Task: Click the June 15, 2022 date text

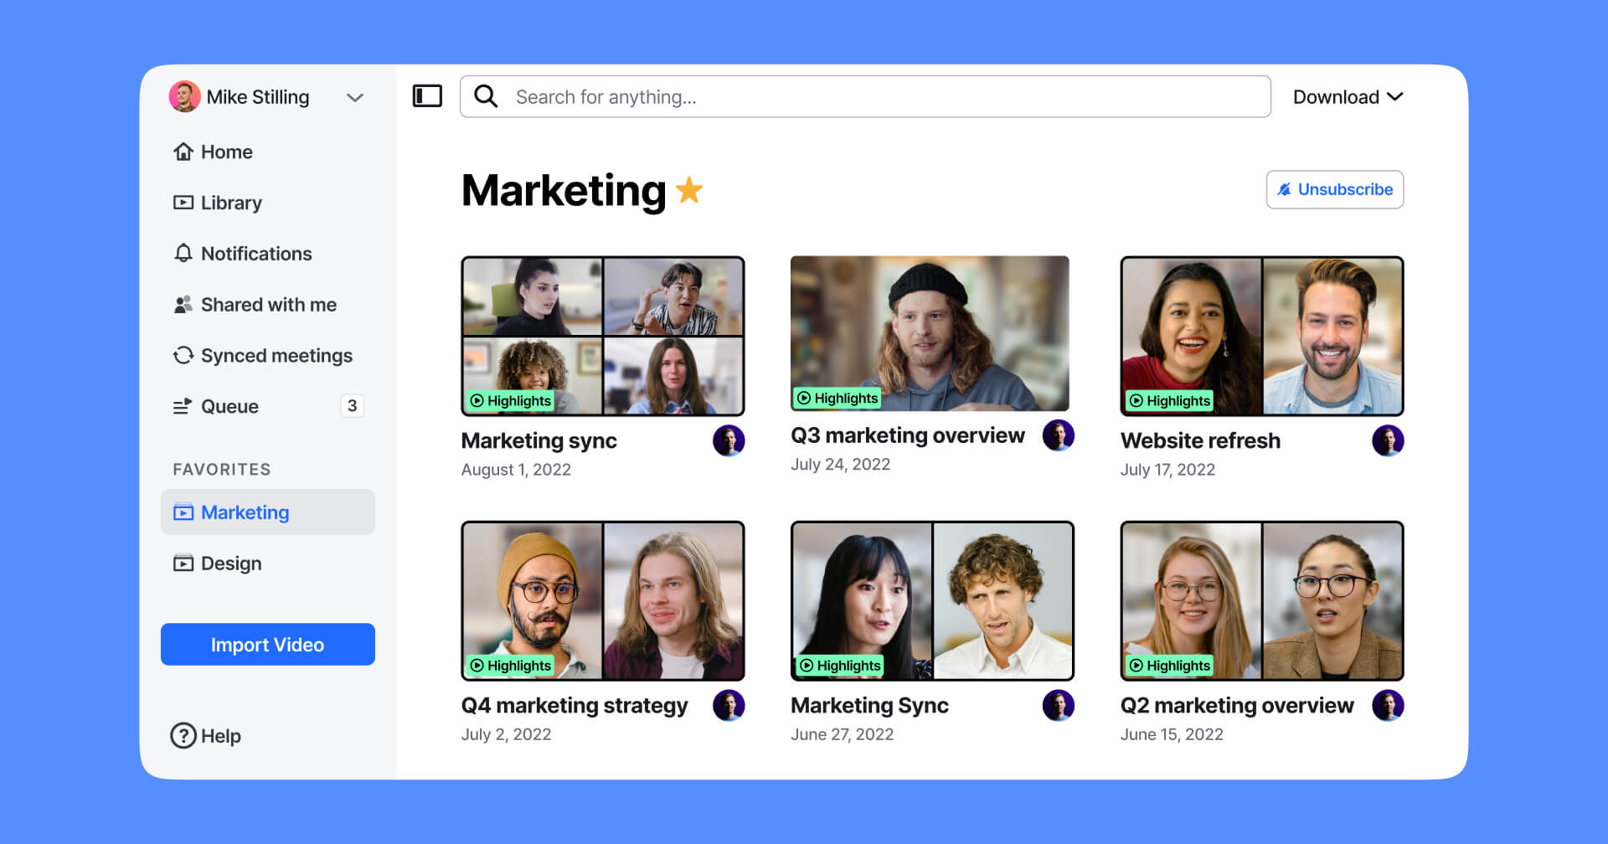Action: point(1172,734)
